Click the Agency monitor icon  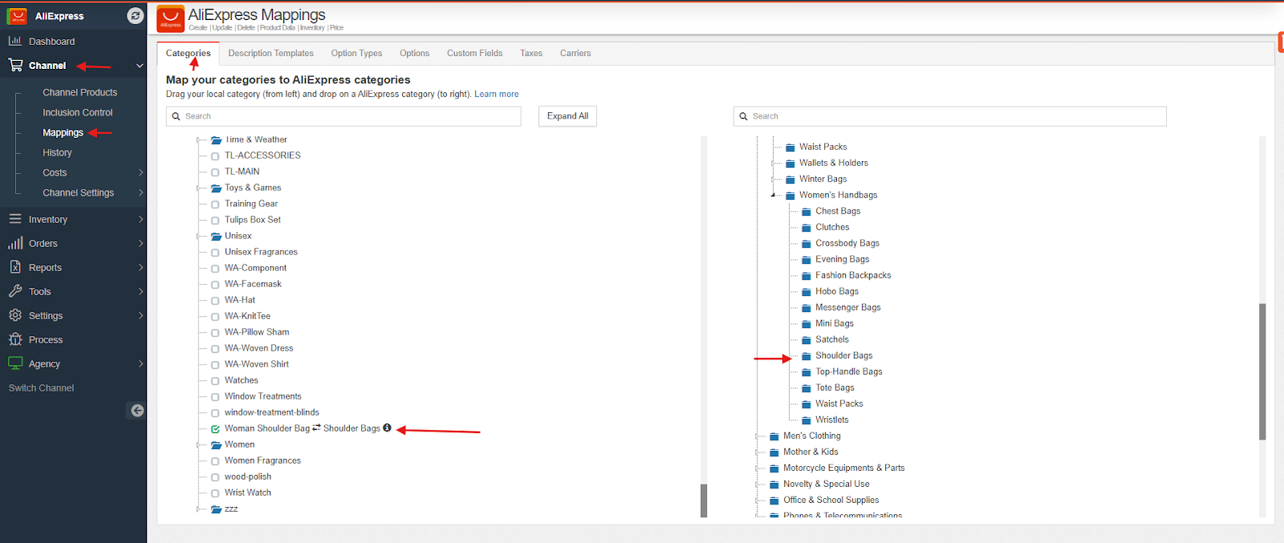[x=15, y=363]
